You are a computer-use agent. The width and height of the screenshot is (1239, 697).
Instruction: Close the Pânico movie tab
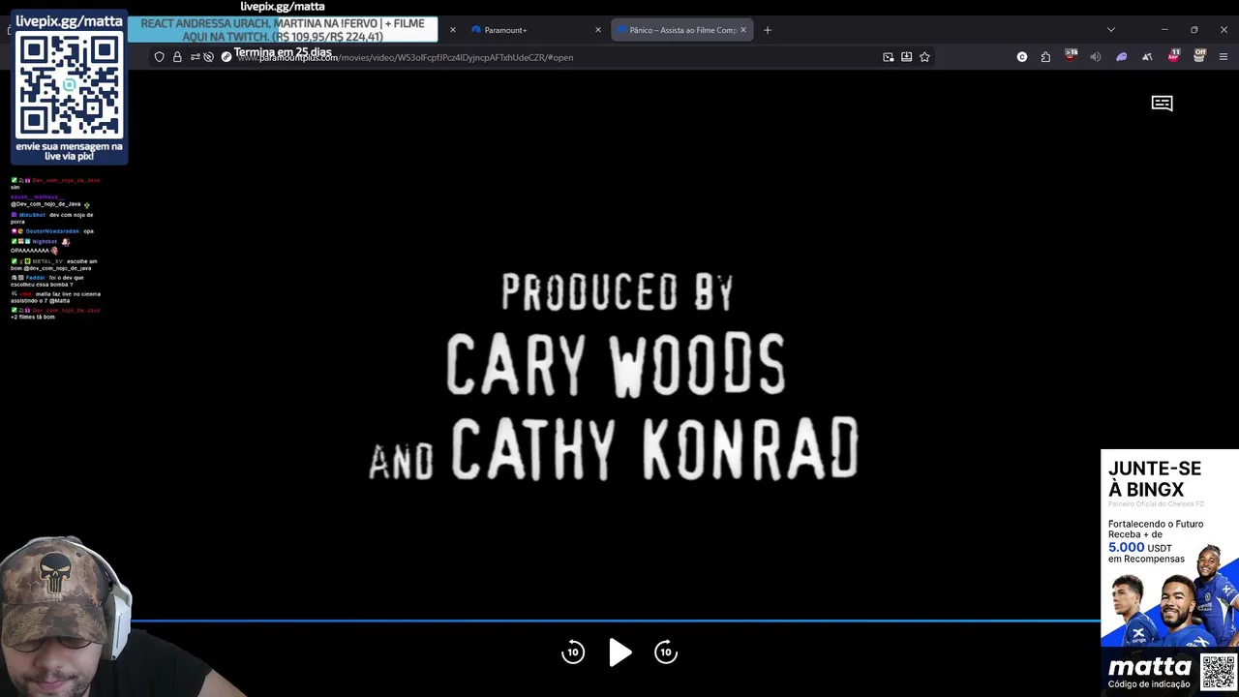[x=743, y=30]
